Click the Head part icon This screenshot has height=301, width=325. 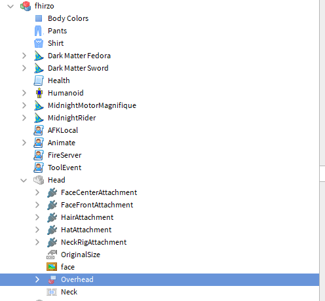pyautogui.click(x=39, y=180)
